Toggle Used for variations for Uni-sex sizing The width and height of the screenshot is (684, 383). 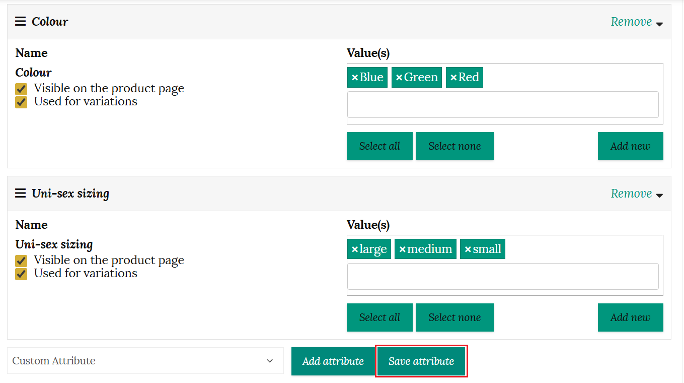point(21,274)
